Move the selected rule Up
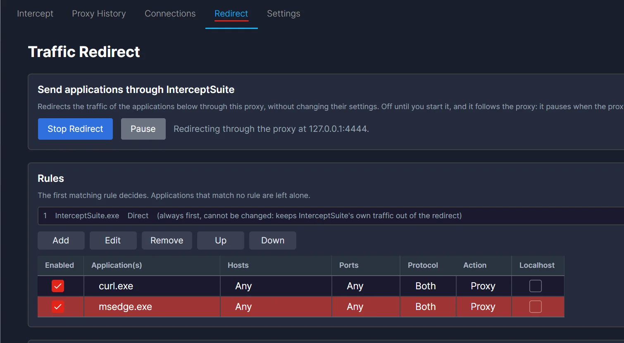Viewport: 624px width, 343px height. pyautogui.click(x=221, y=241)
